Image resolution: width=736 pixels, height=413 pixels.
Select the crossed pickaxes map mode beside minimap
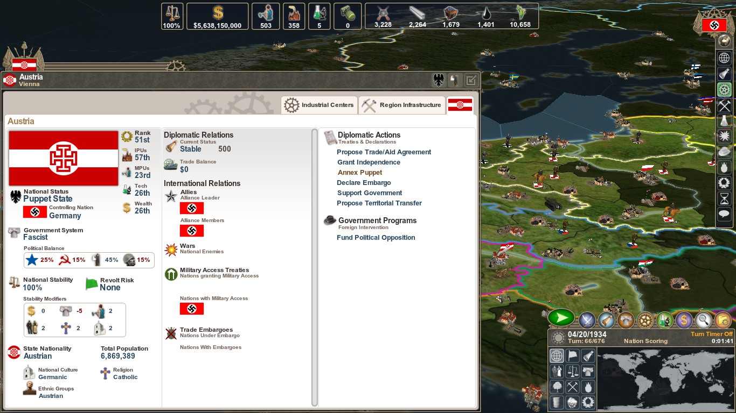click(x=572, y=387)
